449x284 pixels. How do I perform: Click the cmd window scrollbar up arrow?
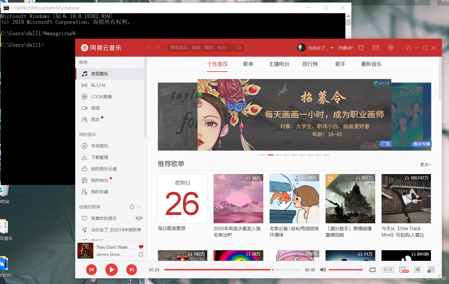click(348, 16)
